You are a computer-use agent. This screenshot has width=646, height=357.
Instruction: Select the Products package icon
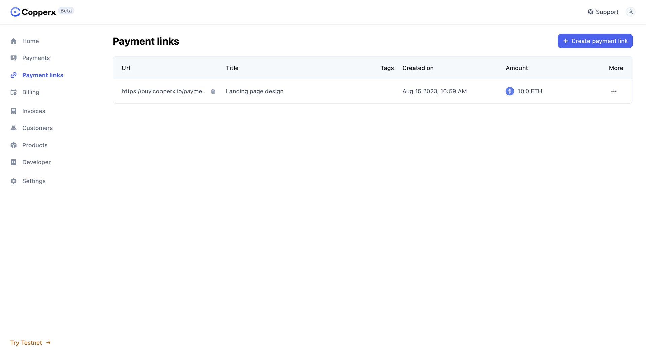tap(14, 145)
